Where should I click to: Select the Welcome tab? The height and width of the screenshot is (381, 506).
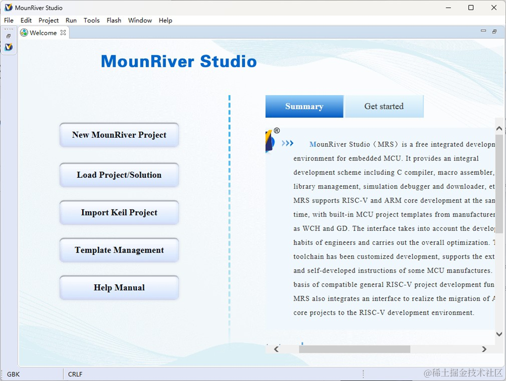43,33
